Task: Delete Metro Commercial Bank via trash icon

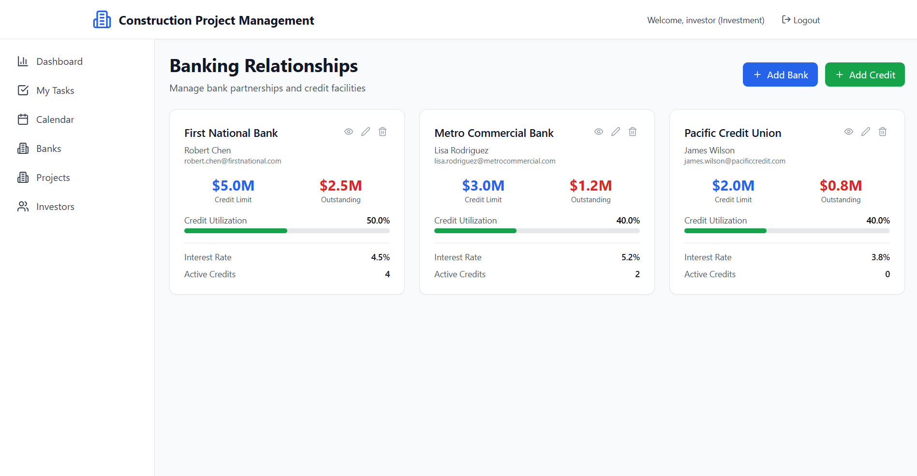Action: coord(633,132)
